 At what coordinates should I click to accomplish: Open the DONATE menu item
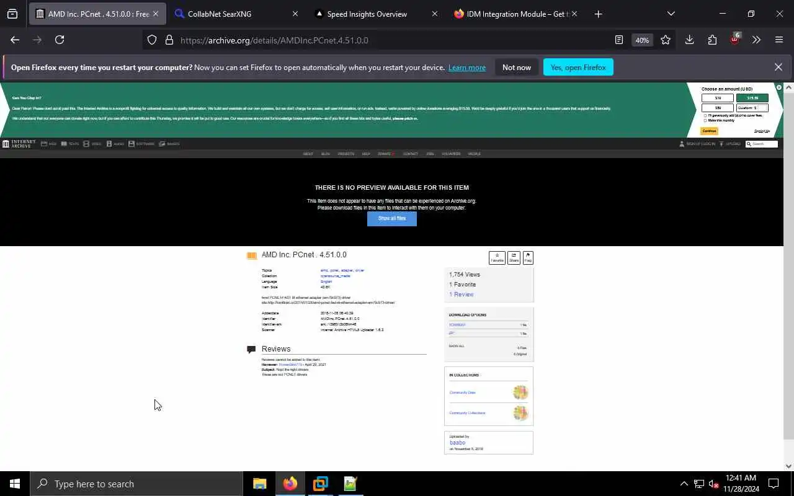(385, 154)
